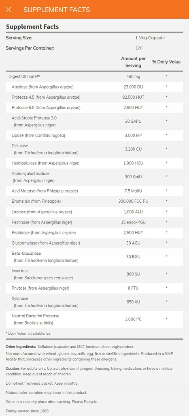
Task: Click the collapse icon in the orange header
Action: (9, 10)
